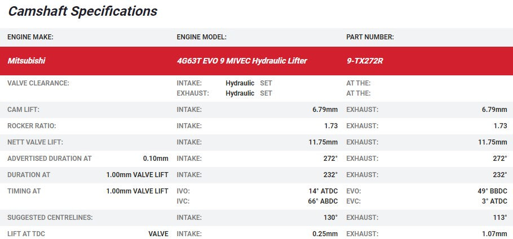This screenshot has width=513, height=239.
Task: Click the IVC timing value 66° ABDC
Action: tap(323, 201)
